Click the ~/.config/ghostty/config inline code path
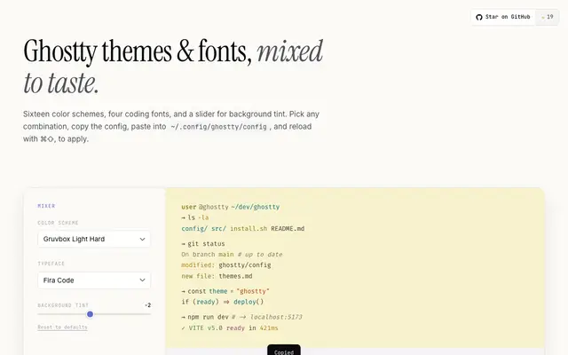Image resolution: width=568 pixels, height=355 pixels. tap(218, 127)
